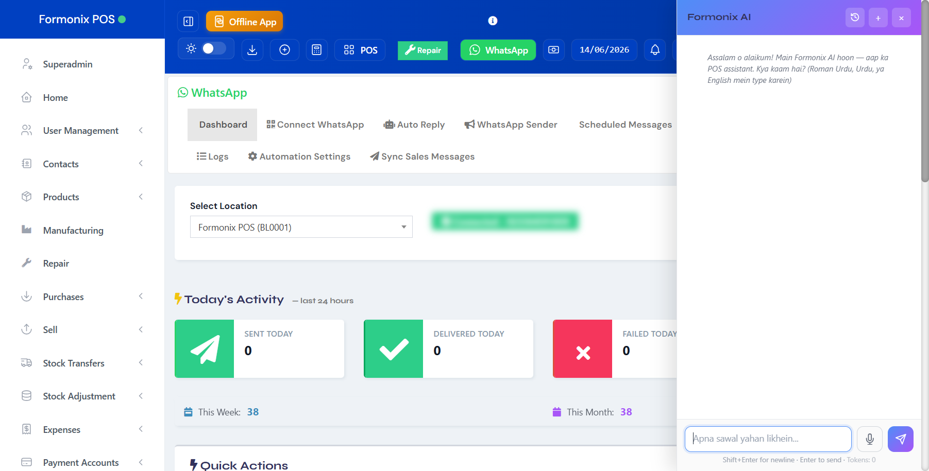Click the Purchases download-arrow icon
This screenshot has width=929, height=471.
(27, 296)
